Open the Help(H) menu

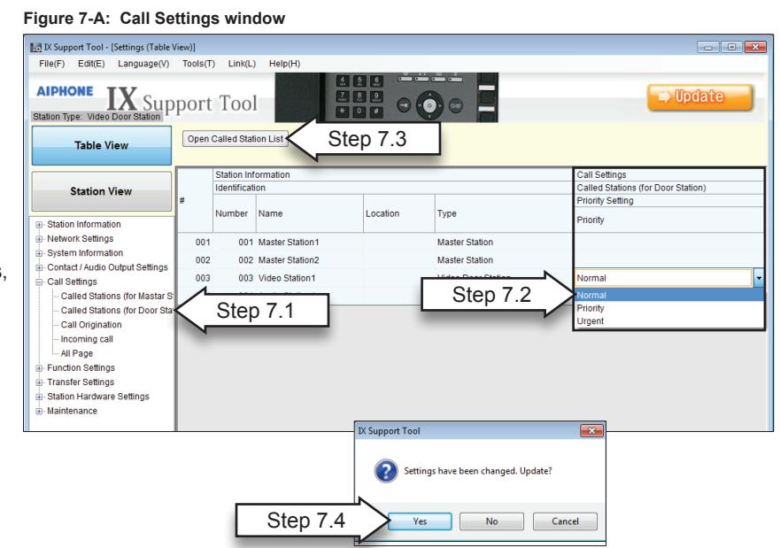[x=284, y=64]
